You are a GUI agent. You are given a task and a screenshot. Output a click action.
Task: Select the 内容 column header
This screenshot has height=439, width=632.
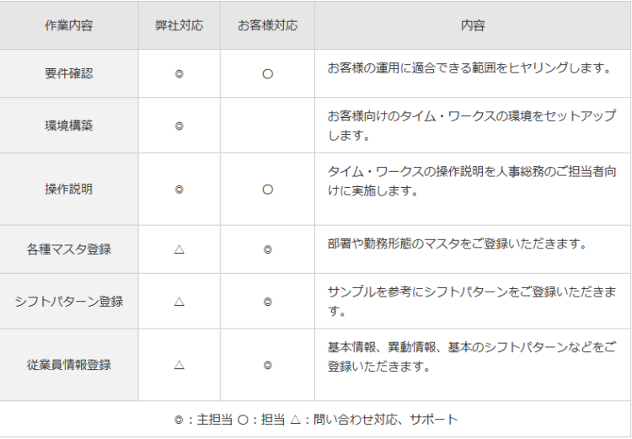click(x=473, y=25)
